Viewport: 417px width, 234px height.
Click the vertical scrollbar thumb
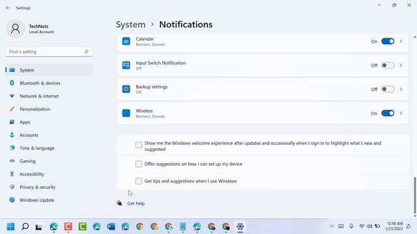414,195
